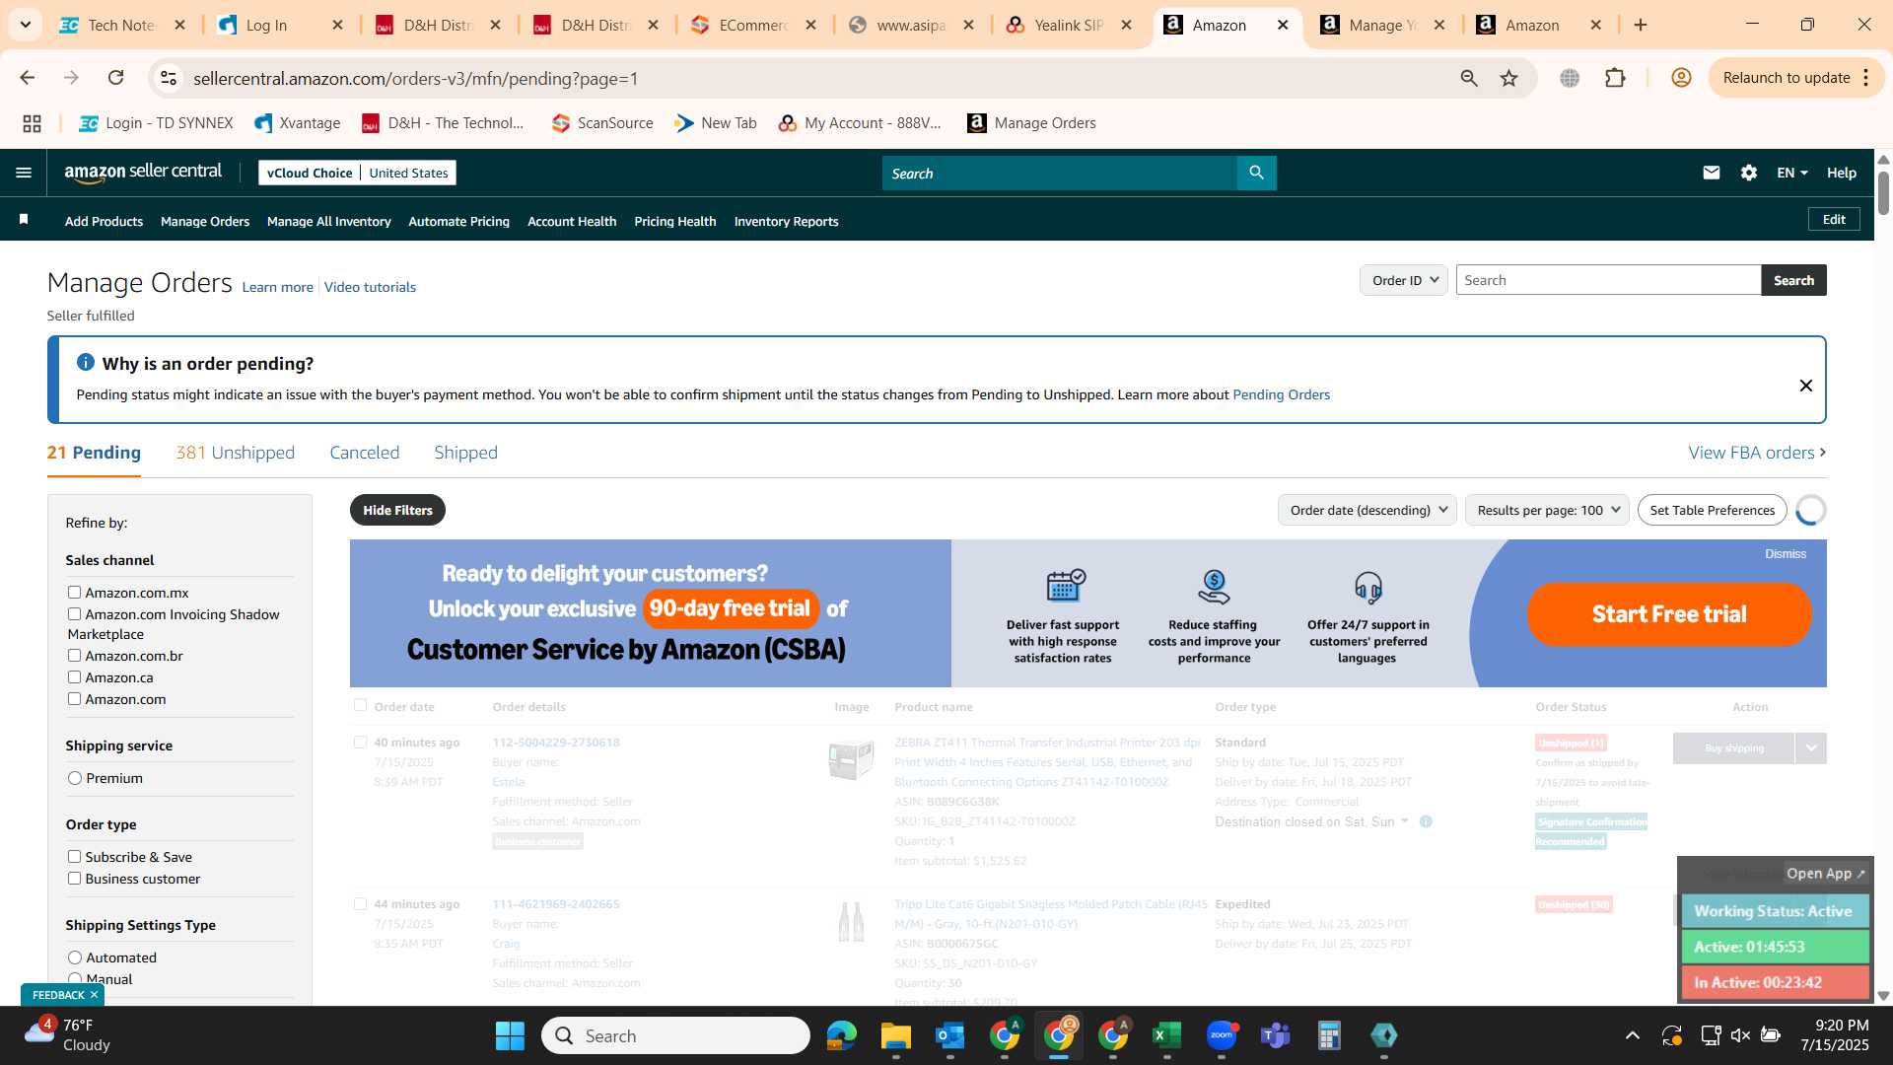Check the Subscribe & Save order type
Screen dimensions: 1893x1065
click(x=74, y=856)
